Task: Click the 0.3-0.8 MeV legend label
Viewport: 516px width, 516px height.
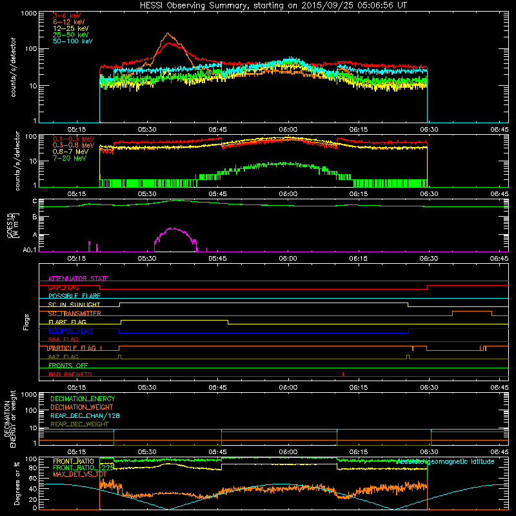Action: point(74,145)
